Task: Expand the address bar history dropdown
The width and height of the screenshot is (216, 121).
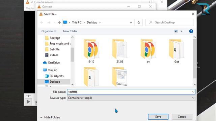Action: [131, 23]
